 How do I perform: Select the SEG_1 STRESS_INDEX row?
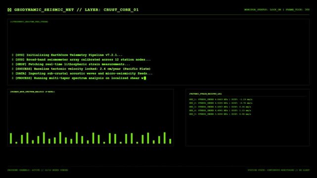coord(221,99)
